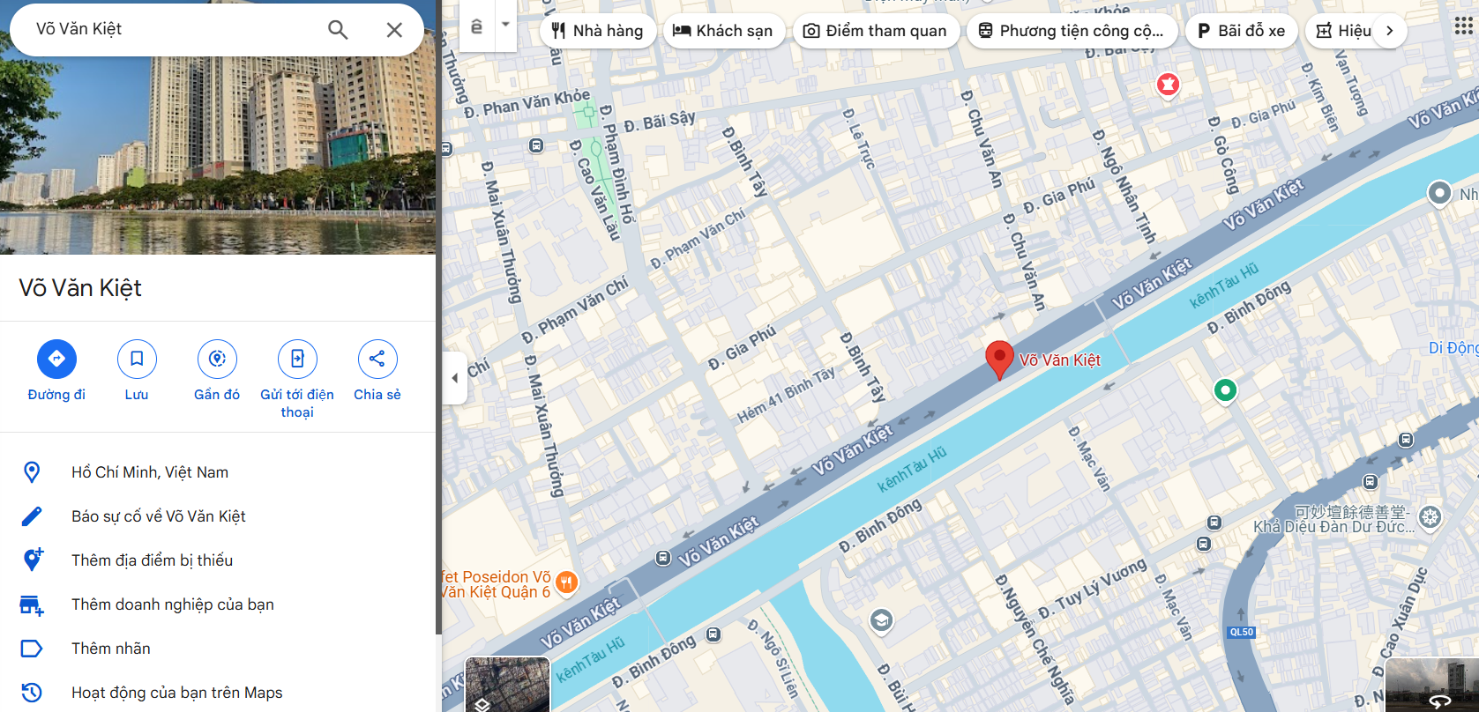Show more category chips with right chevron

point(1389,31)
